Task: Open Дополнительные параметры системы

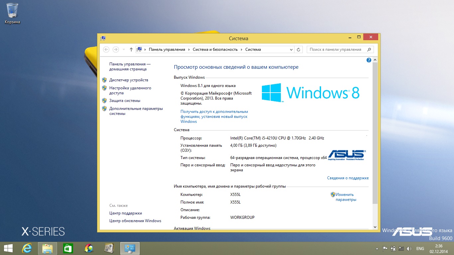Action: 136,111
